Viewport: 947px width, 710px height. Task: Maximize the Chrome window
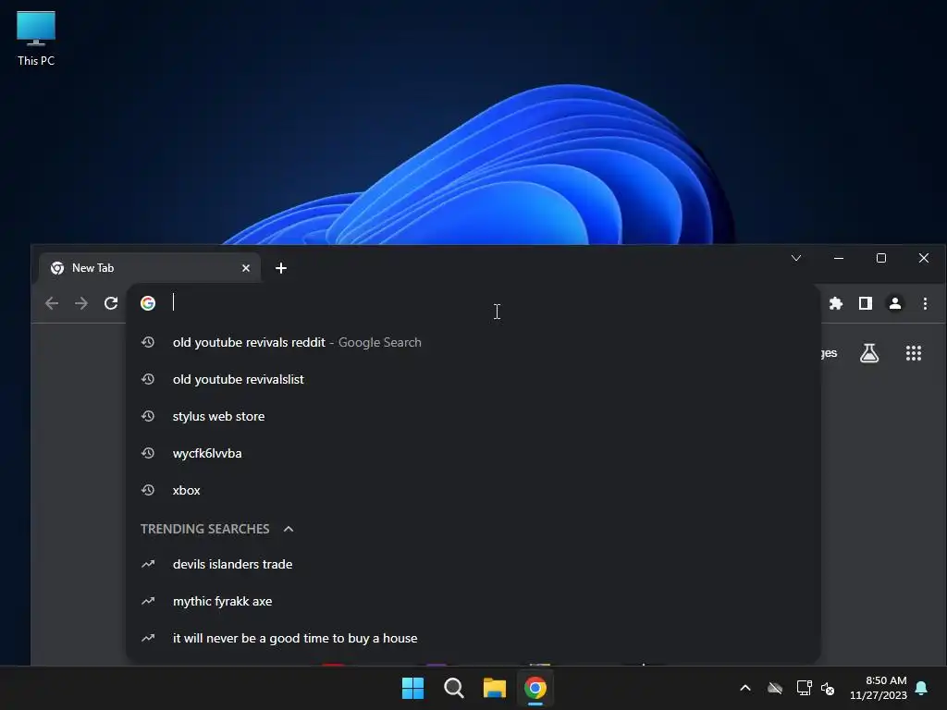[881, 259]
